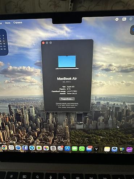Open the black V app in Dock

click(x=96, y=149)
